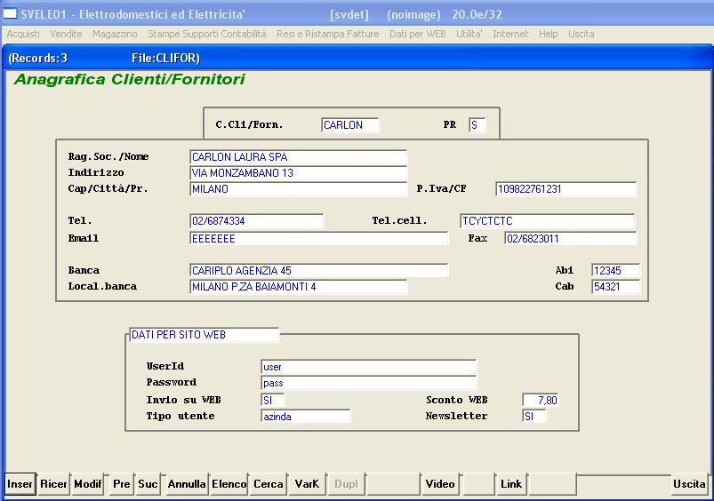
Task: Click the Uscita button in bottom bar
Action: pos(689,484)
